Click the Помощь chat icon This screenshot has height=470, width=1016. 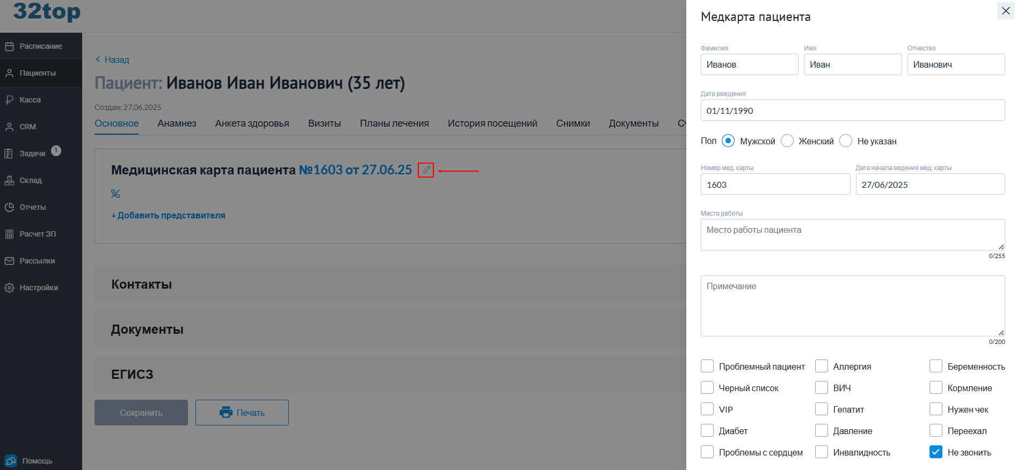(11, 461)
